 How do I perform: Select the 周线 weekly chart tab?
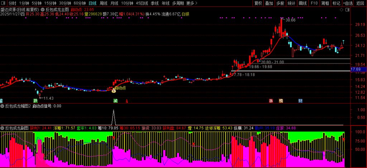pyautogui.click(x=104, y=3)
